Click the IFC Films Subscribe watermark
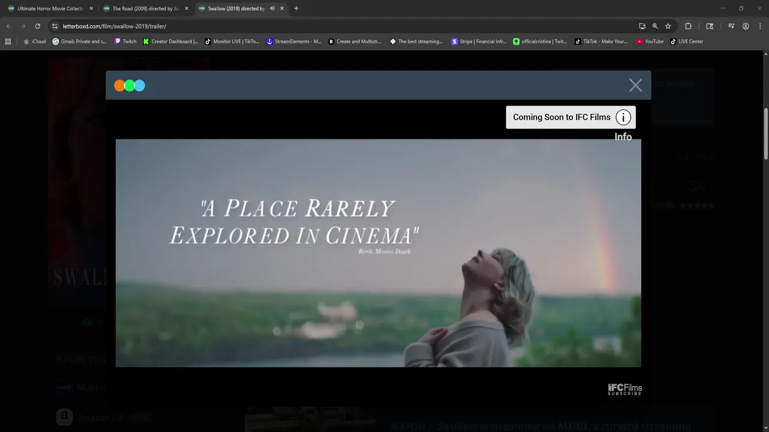 point(624,389)
